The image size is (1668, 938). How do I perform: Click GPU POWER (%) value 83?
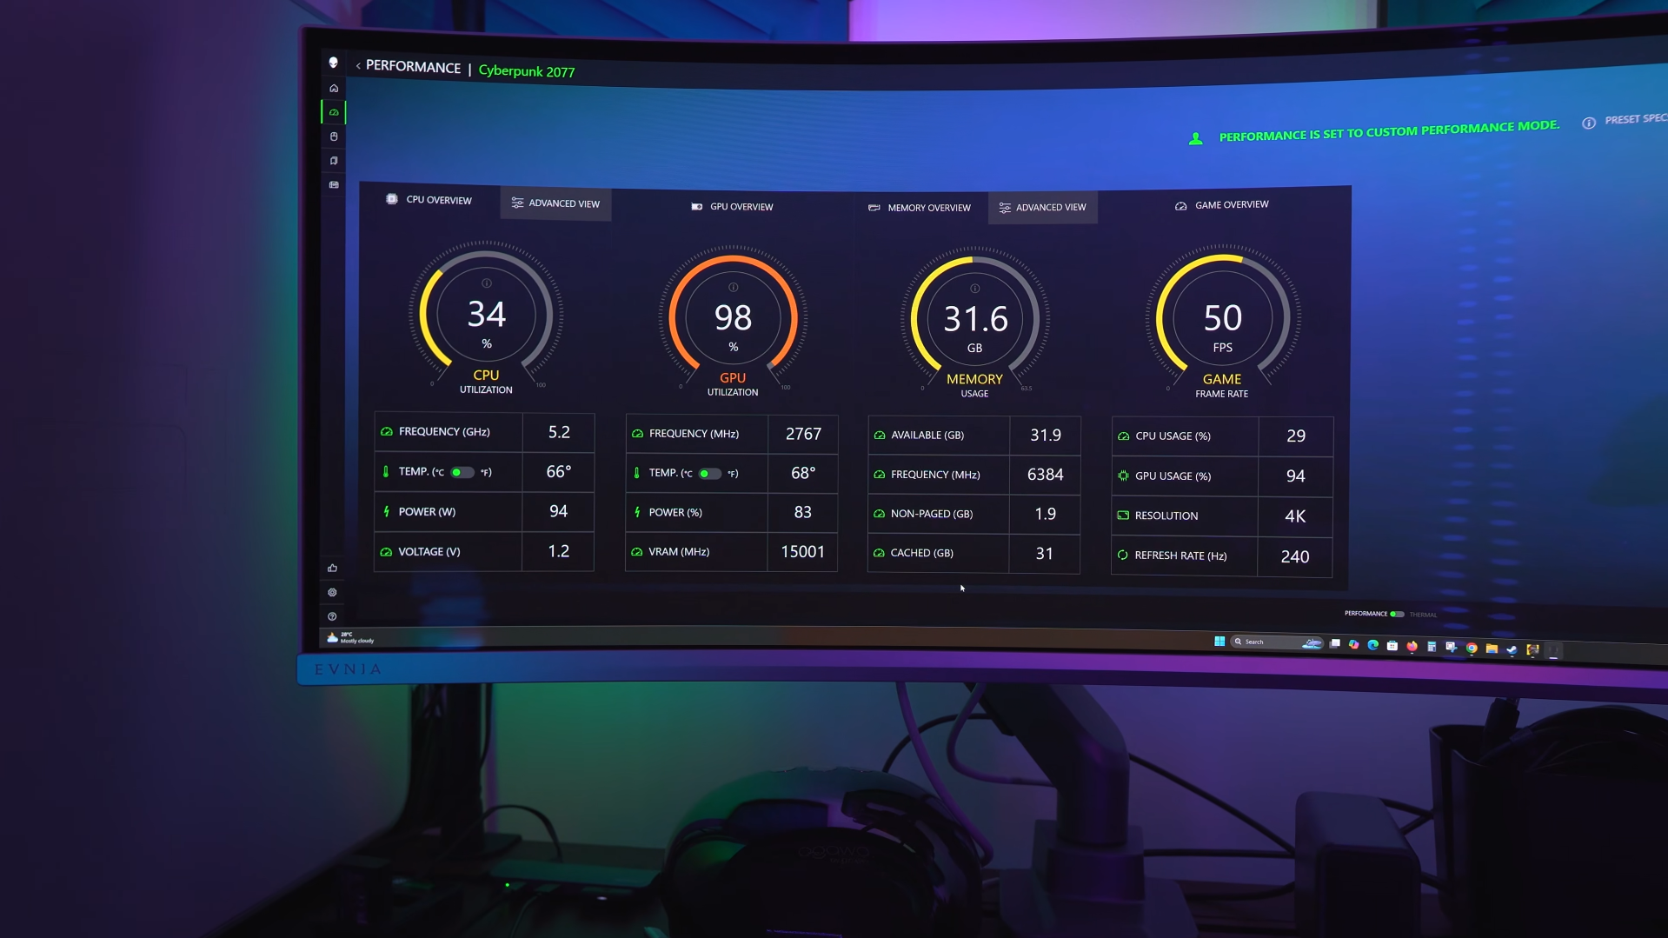(x=803, y=513)
